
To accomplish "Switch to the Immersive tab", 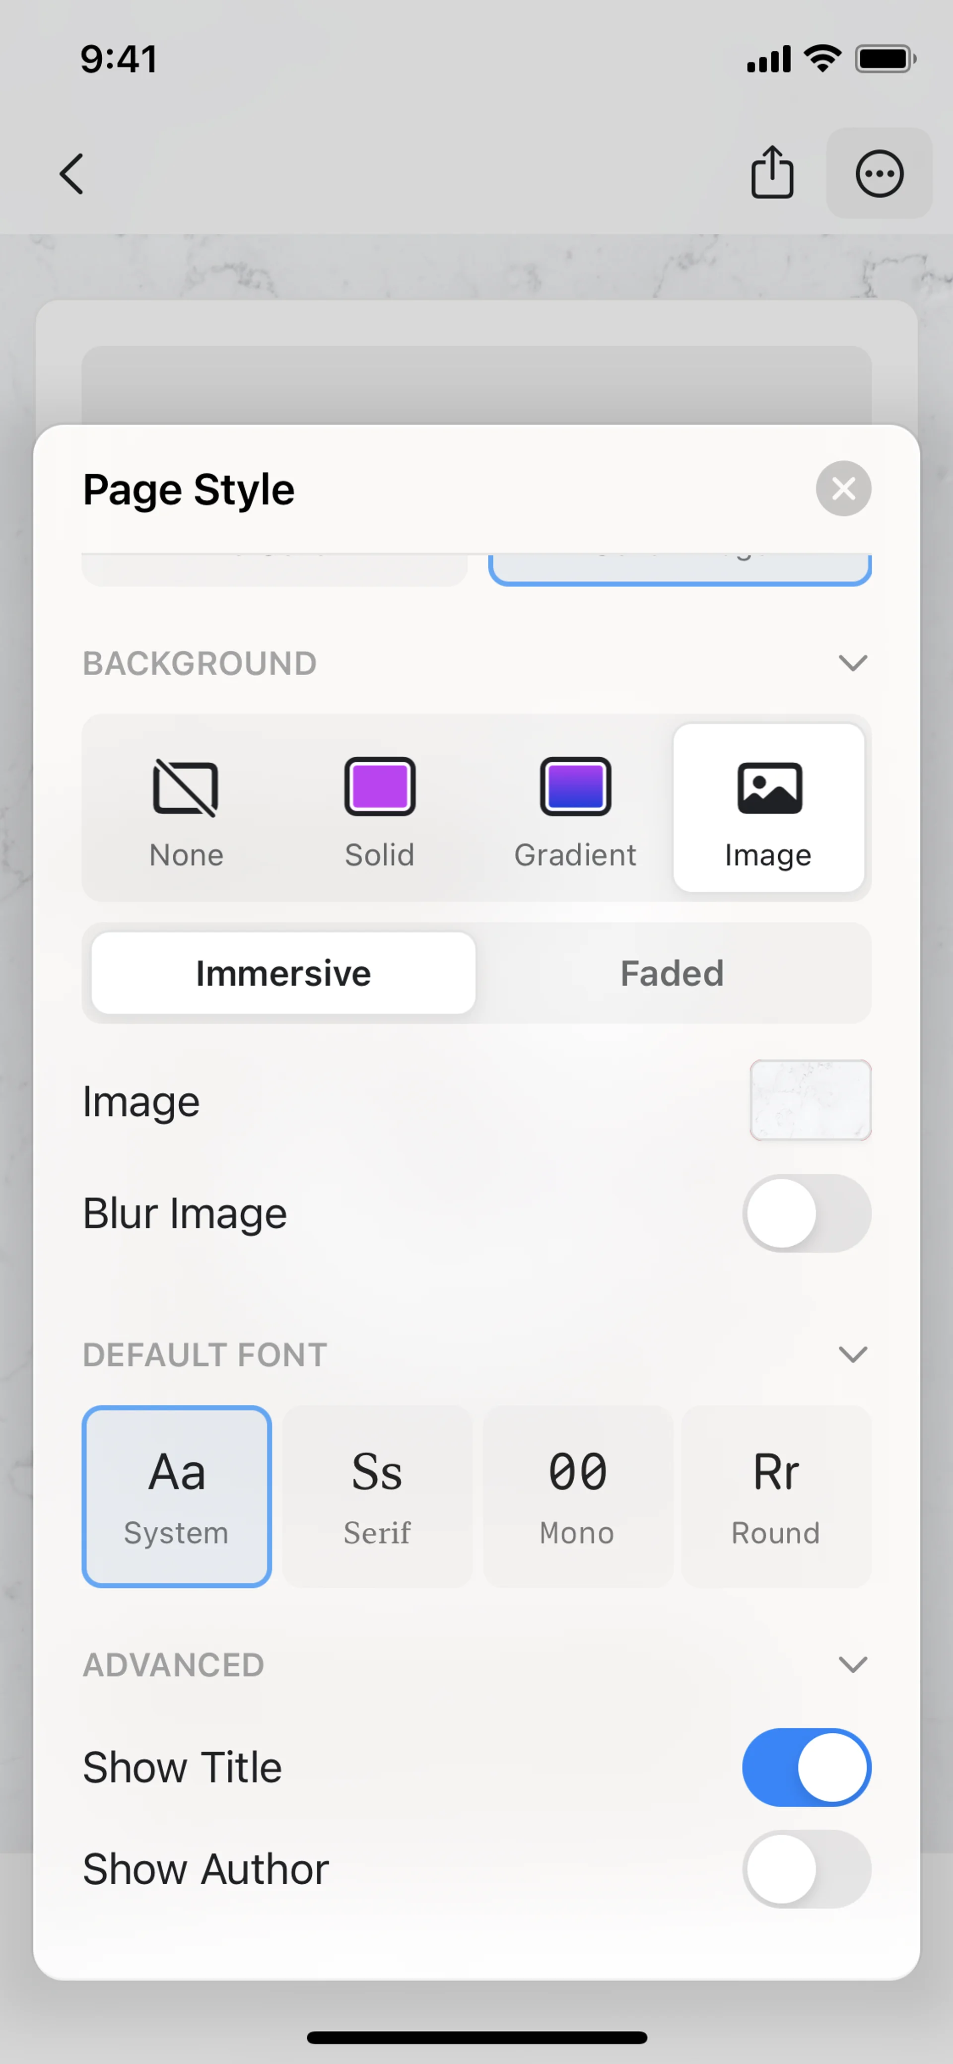I will pos(283,974).
